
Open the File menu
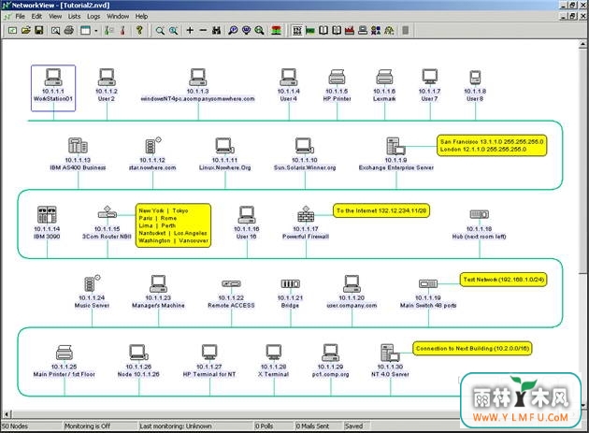pyautogui.click(x=20, y=16)
